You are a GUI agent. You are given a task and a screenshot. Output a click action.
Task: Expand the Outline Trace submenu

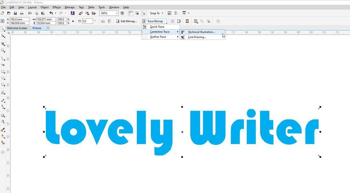click(161, 37)
